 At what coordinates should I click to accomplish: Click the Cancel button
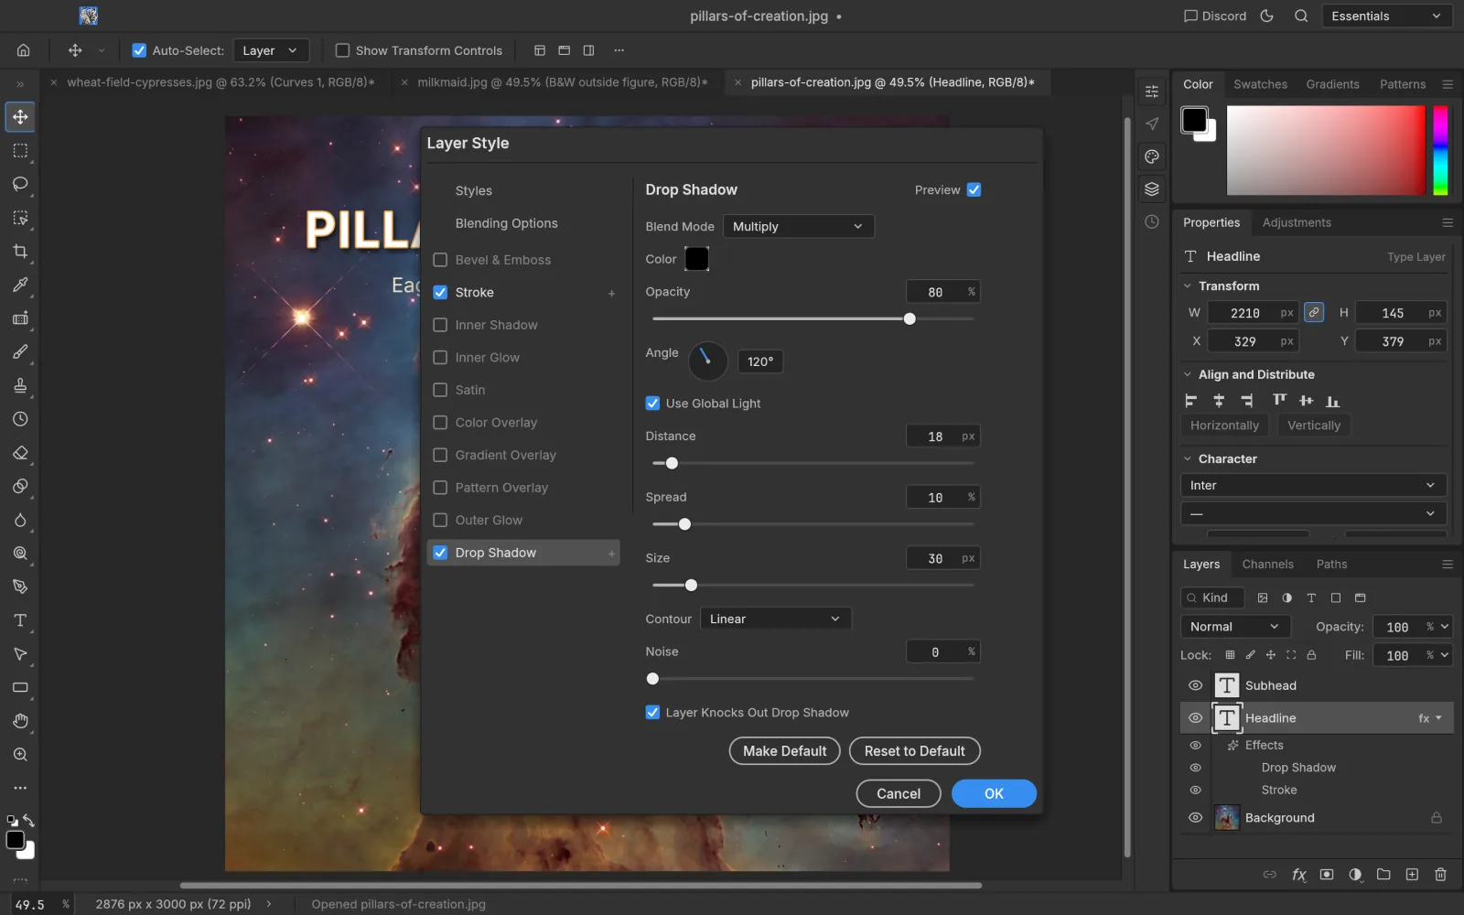click(x=899, y=793)
